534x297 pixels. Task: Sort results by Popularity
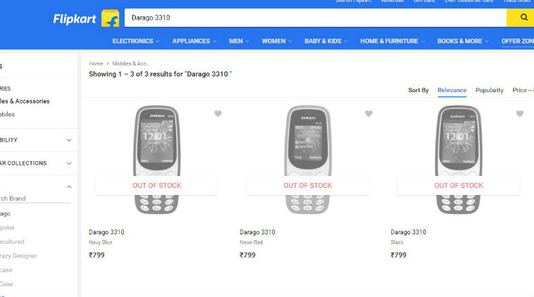tap(490, 90)
